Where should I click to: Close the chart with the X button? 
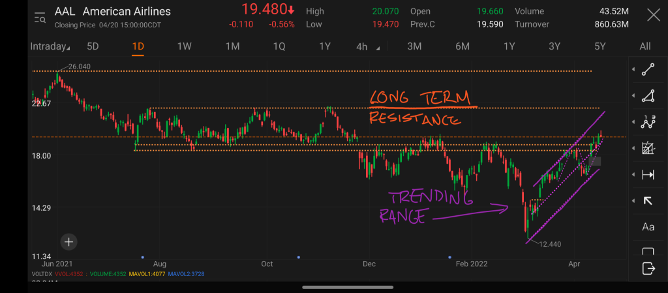pos(654,16)
